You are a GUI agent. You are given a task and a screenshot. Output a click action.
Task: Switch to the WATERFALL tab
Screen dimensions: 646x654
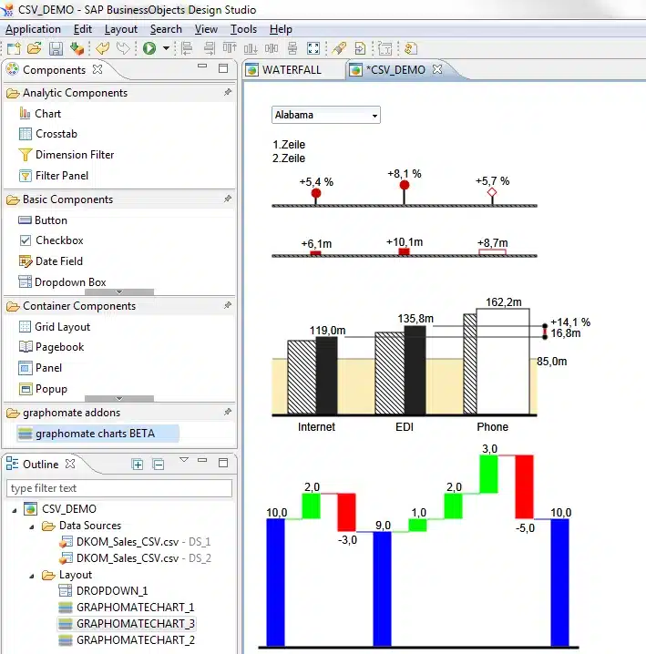[291, 69]
